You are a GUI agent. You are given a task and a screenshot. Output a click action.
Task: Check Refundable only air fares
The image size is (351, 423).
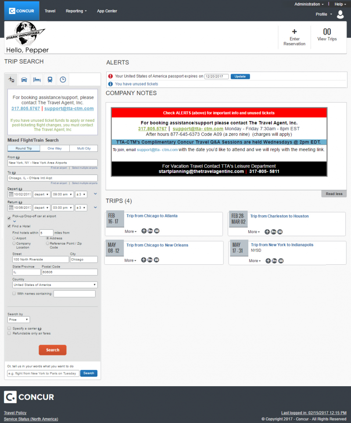9,333
